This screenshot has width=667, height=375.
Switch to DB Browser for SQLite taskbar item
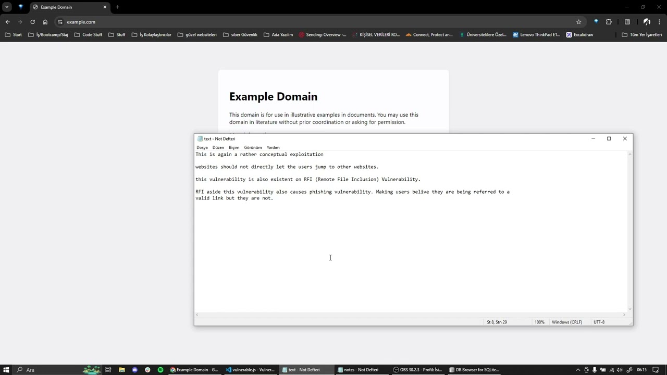(475, 370)
